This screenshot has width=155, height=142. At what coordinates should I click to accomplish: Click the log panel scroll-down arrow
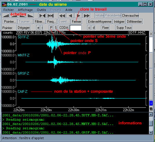pyautogui.click(x=151, y=132)
